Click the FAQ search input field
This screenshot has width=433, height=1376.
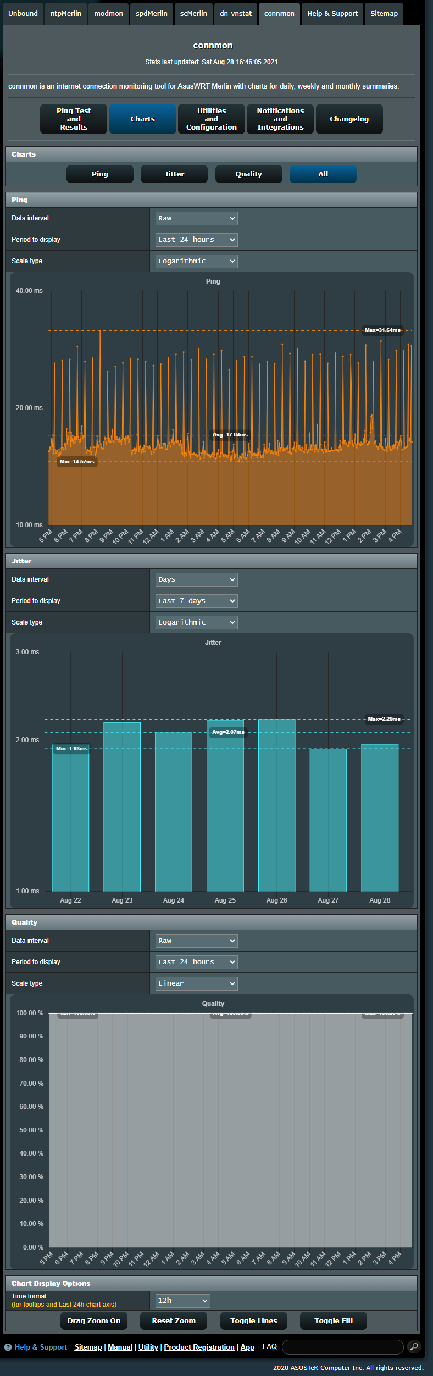(342, 1347)
